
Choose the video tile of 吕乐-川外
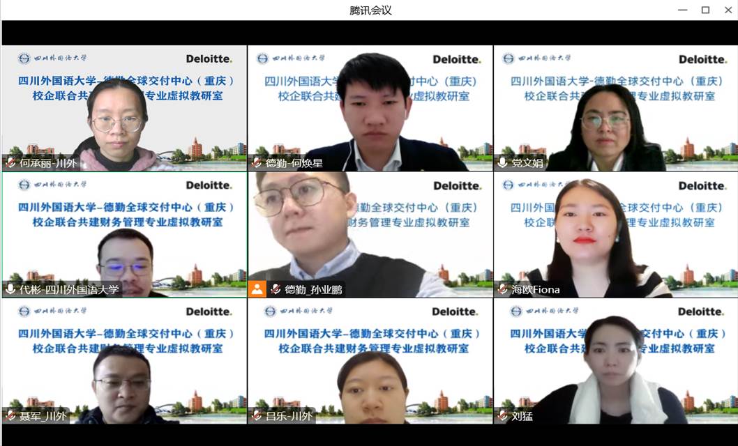click(370, 361)
